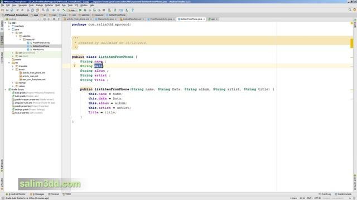The width and height of the screenshot is (357, 200).
Task: Expand the manifests folder node
Action: click(9, 26)
